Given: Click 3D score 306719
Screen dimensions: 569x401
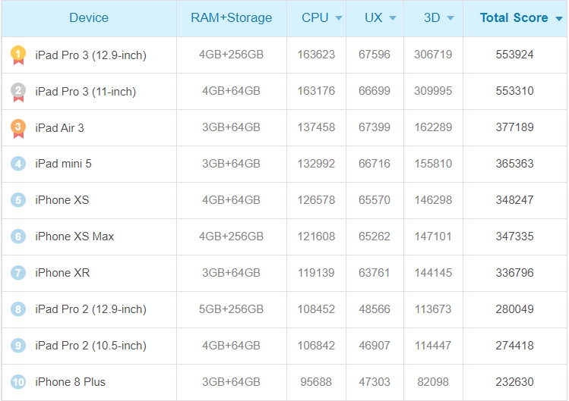Looking at the screenshot, I should pyautogui.click(x=433, y=55).
